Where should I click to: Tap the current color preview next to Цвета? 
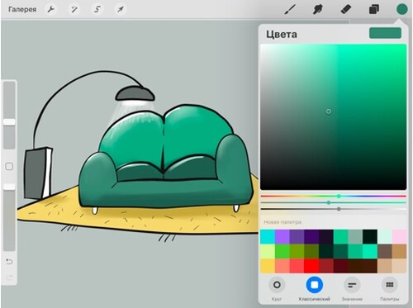click(385, 33)
